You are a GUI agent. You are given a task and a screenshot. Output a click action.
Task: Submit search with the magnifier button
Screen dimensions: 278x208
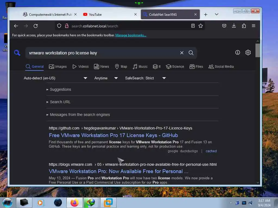[191, 53]
